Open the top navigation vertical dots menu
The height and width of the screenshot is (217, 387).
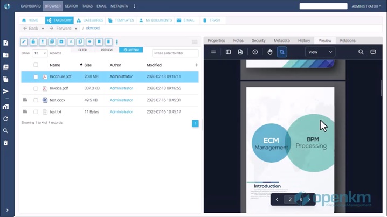pyautogui.click(x=134, y=6)
